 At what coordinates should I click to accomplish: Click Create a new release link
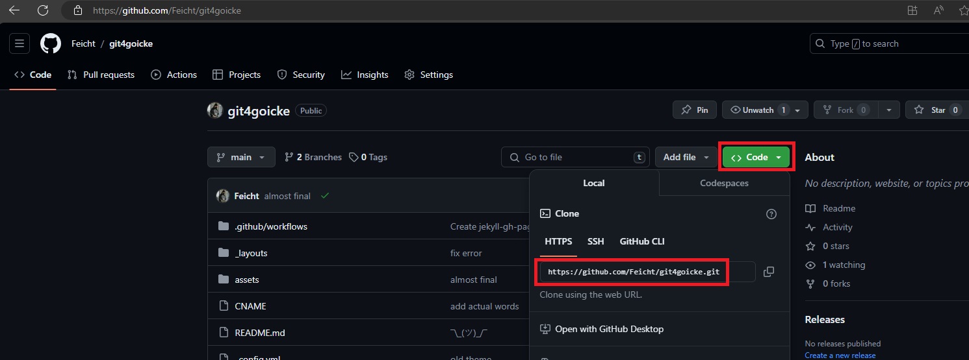point(840,355)
